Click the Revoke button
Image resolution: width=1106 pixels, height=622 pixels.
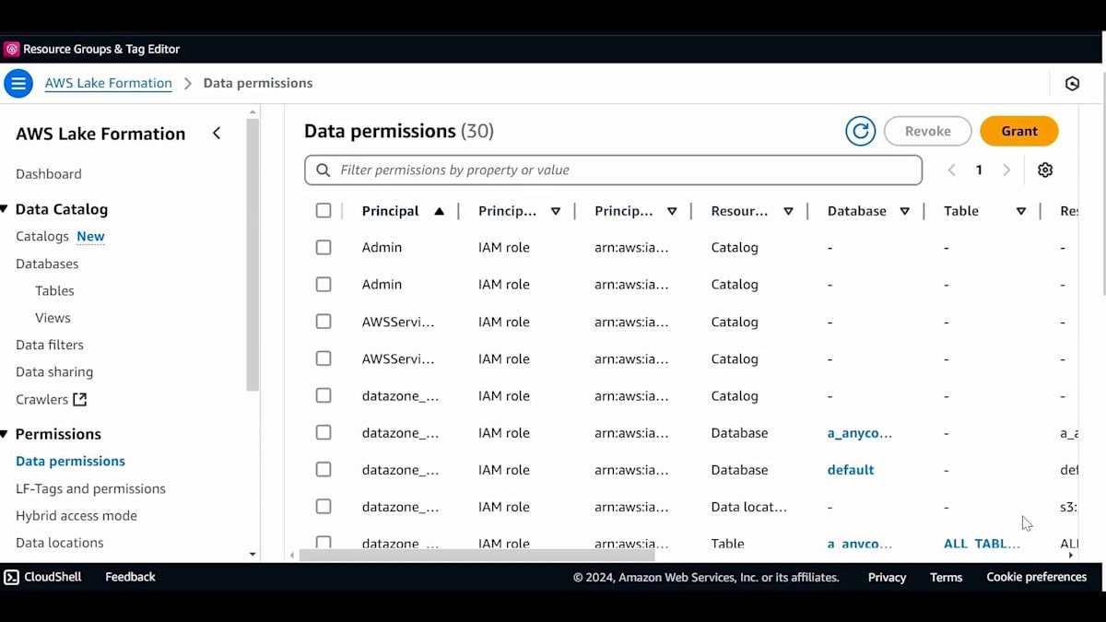(928, 131)
